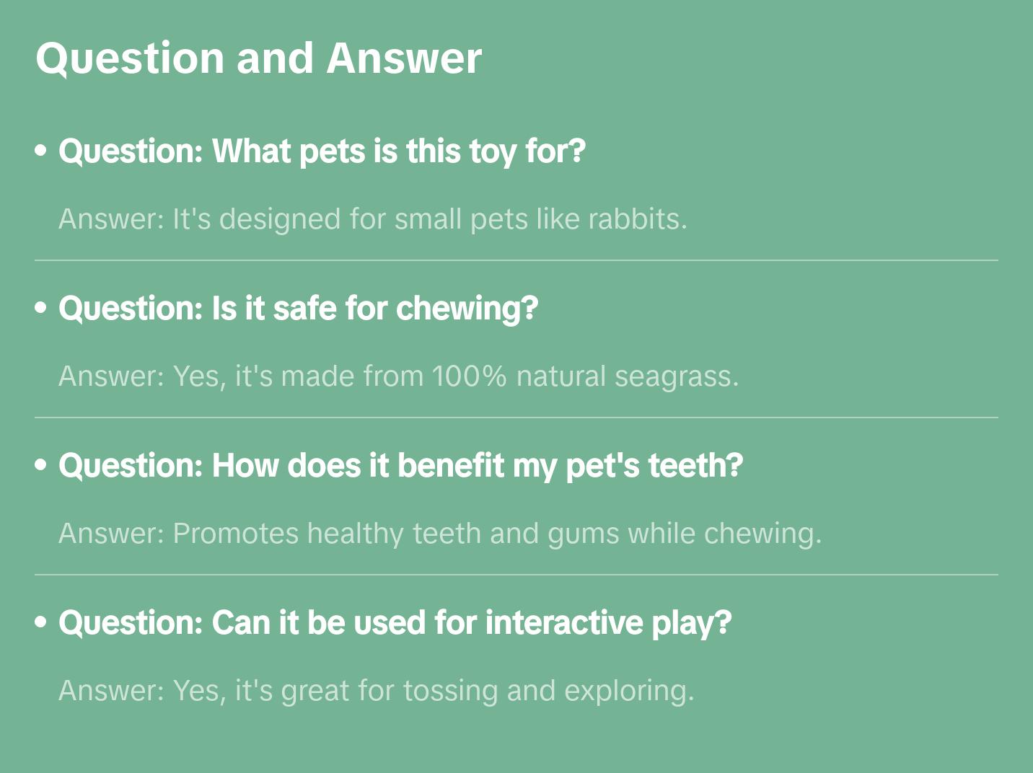The width and height of the screenshot is (1033, 773).
Task: Click the bullet beside 'Is it safe for chewing?'
Action: pyautogui.click(x=41, y=309)
